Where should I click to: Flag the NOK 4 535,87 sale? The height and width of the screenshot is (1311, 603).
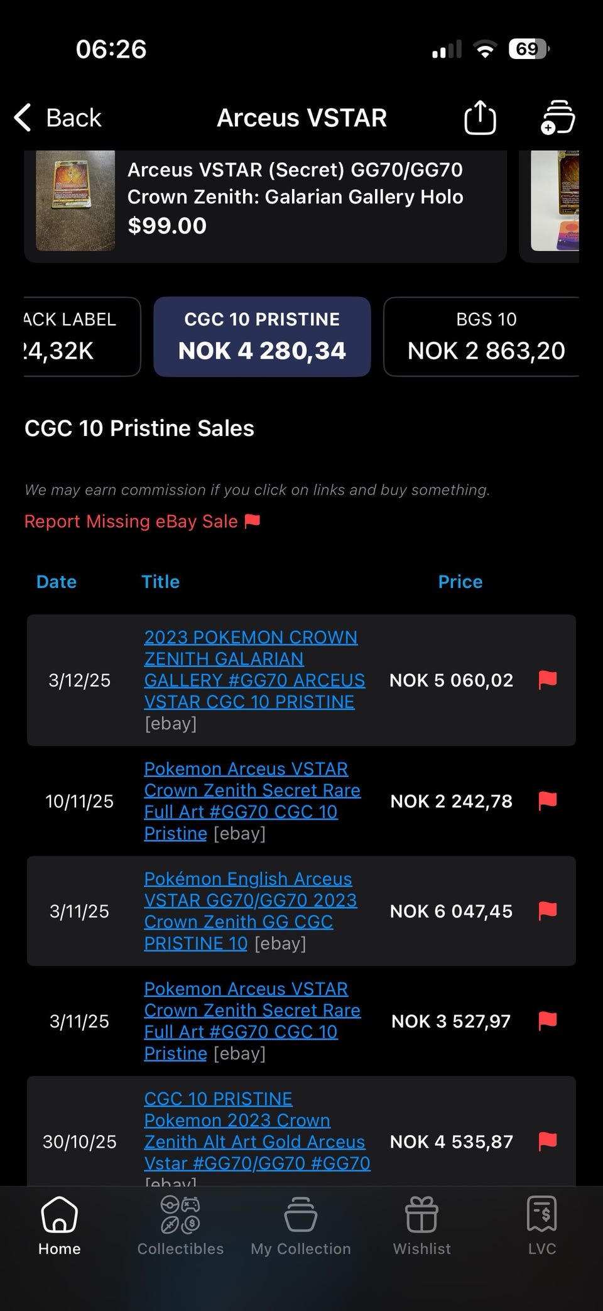click(x=548, y=1141)
